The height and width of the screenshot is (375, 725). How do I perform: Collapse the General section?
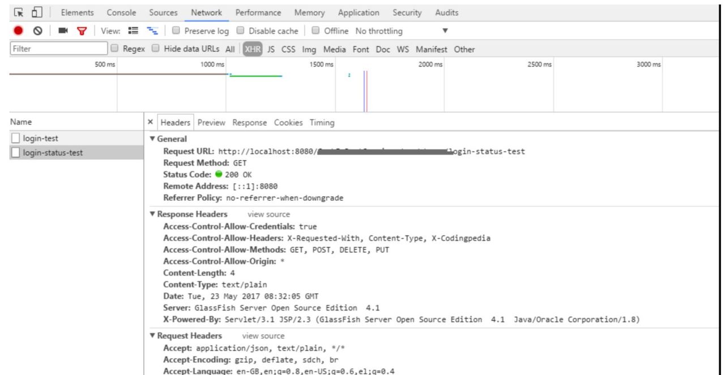click(x=152, y=139)
